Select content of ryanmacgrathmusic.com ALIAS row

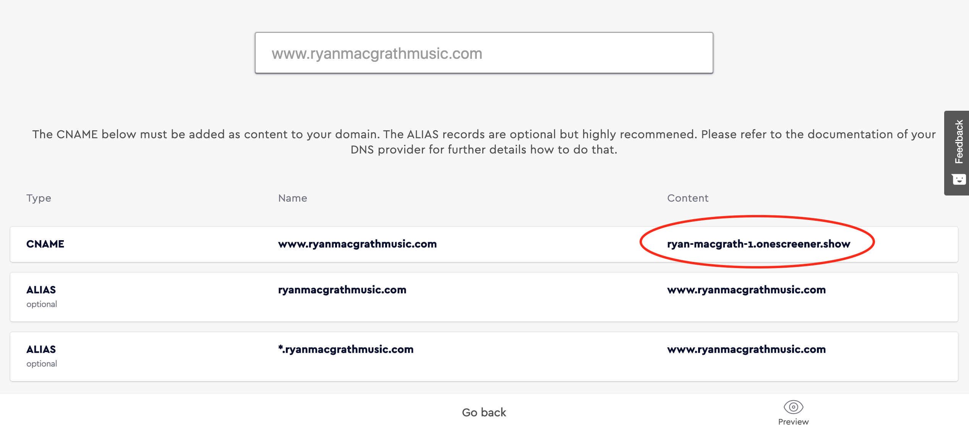point(746,290)
